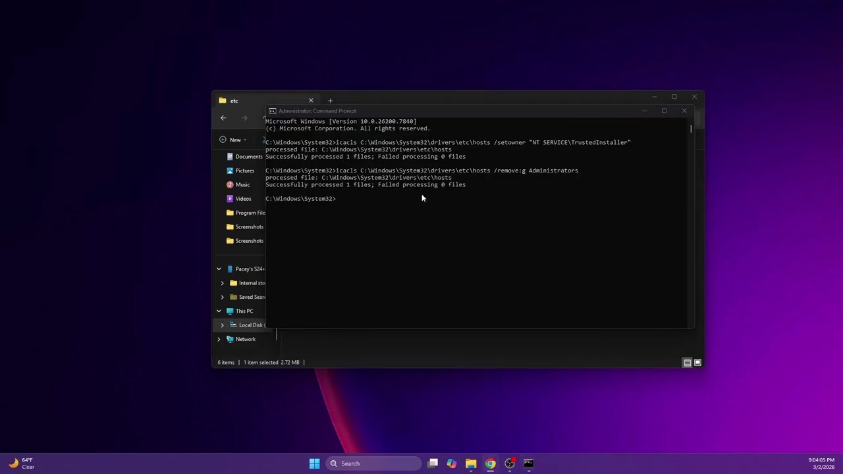Click the Videos folder icon in the sidebar
This screenshot has width=843, height=474.
point(230,199)
